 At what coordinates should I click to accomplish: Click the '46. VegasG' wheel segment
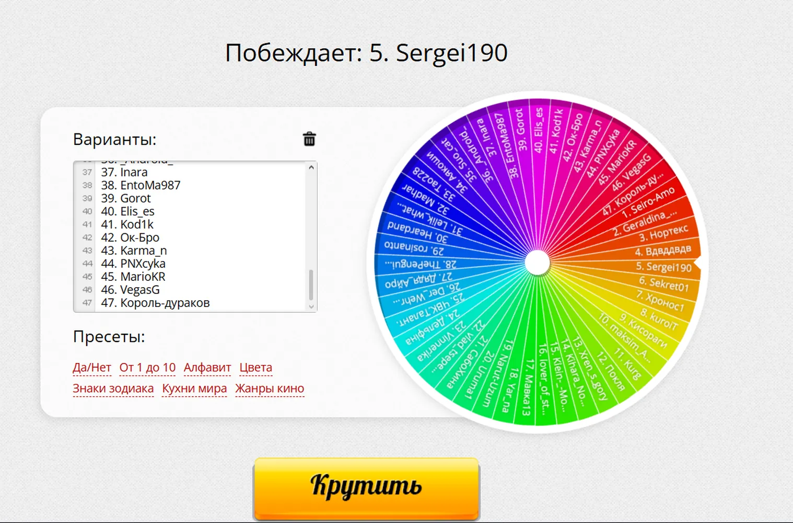click(631, 173)
